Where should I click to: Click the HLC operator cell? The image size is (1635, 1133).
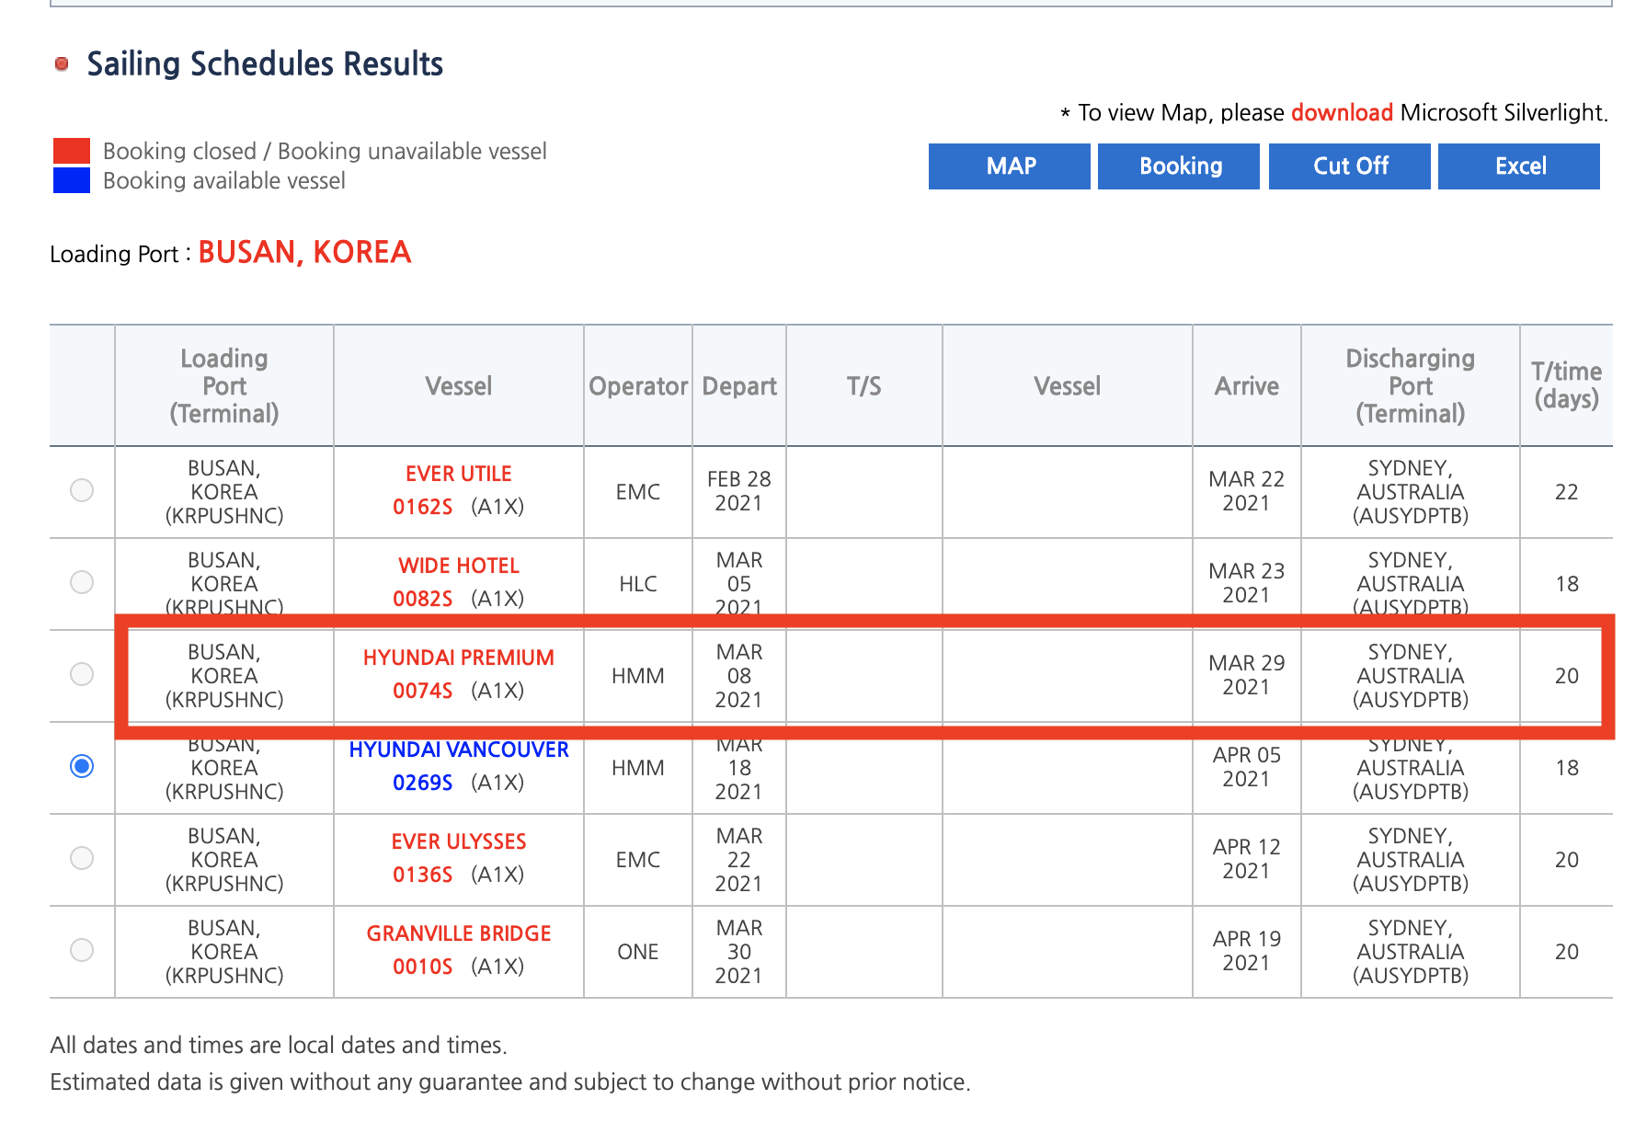(x=638, y=584)
